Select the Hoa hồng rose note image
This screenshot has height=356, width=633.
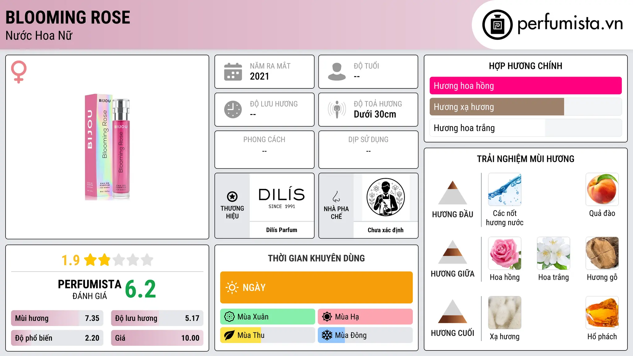pos(505,253)
